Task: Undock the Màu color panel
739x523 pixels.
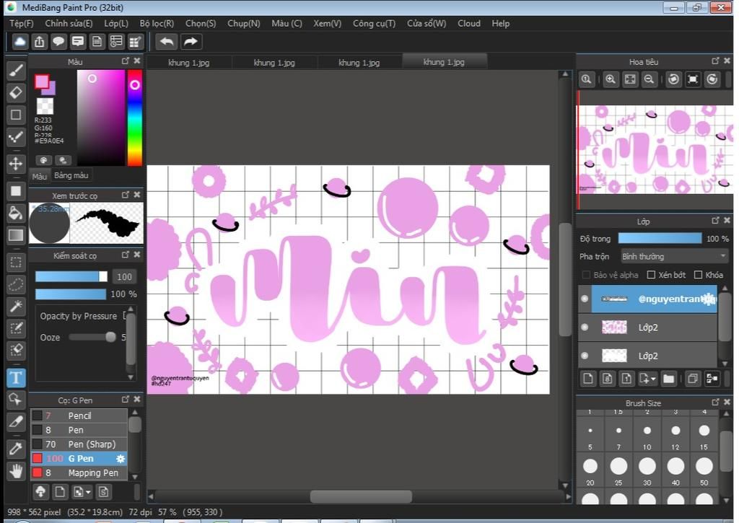Action: tap(126, 61)
